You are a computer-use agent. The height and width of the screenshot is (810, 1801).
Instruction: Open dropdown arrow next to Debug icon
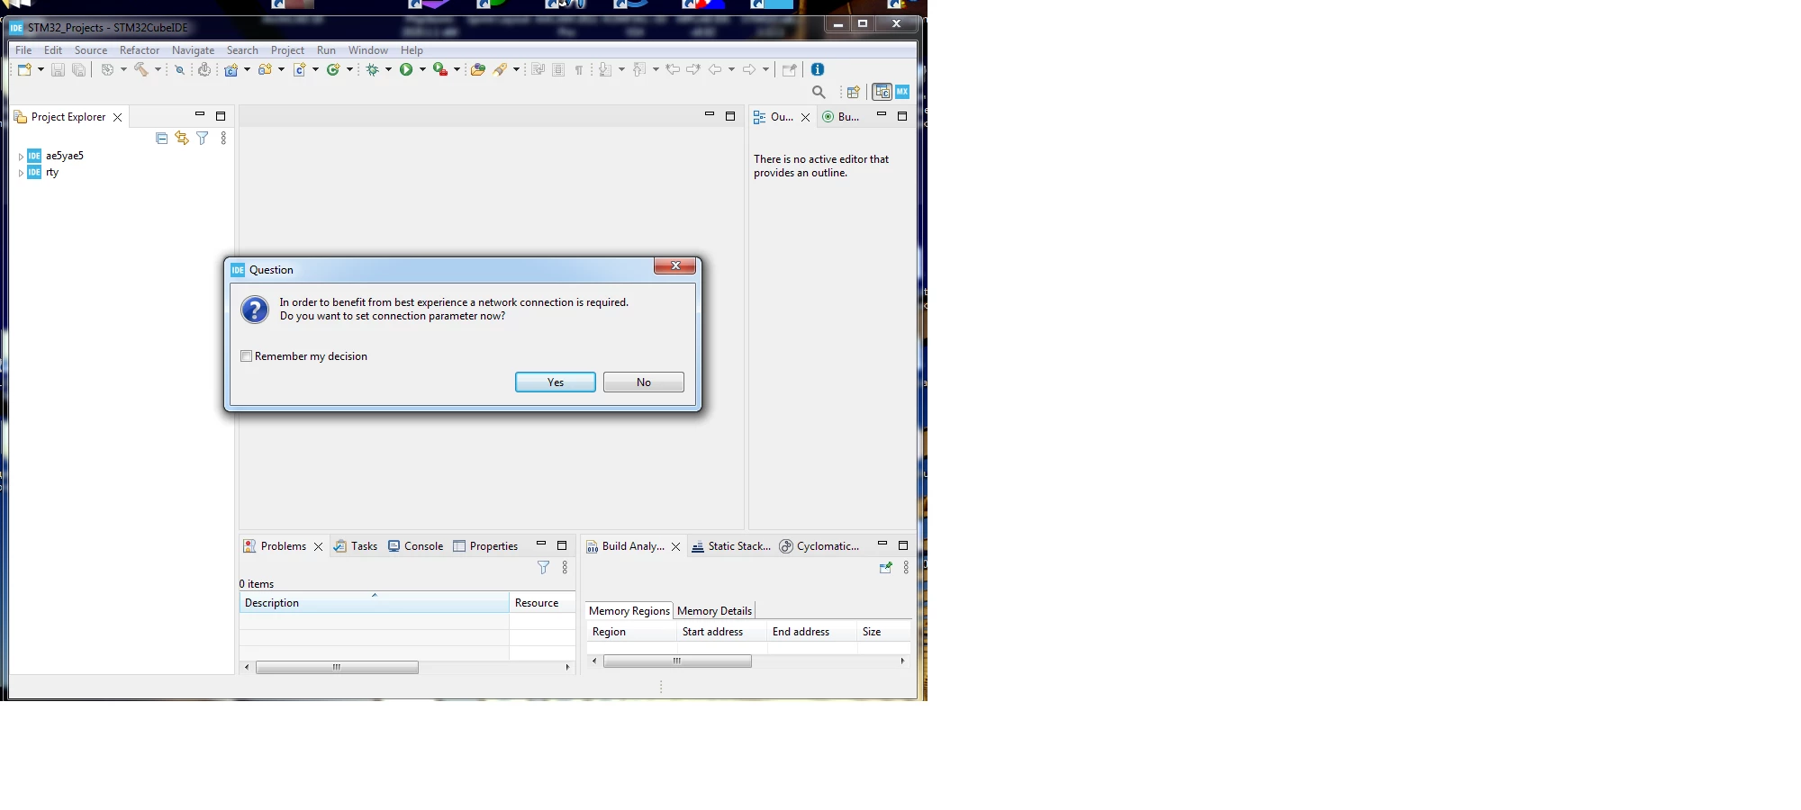[x=388, y=69]
